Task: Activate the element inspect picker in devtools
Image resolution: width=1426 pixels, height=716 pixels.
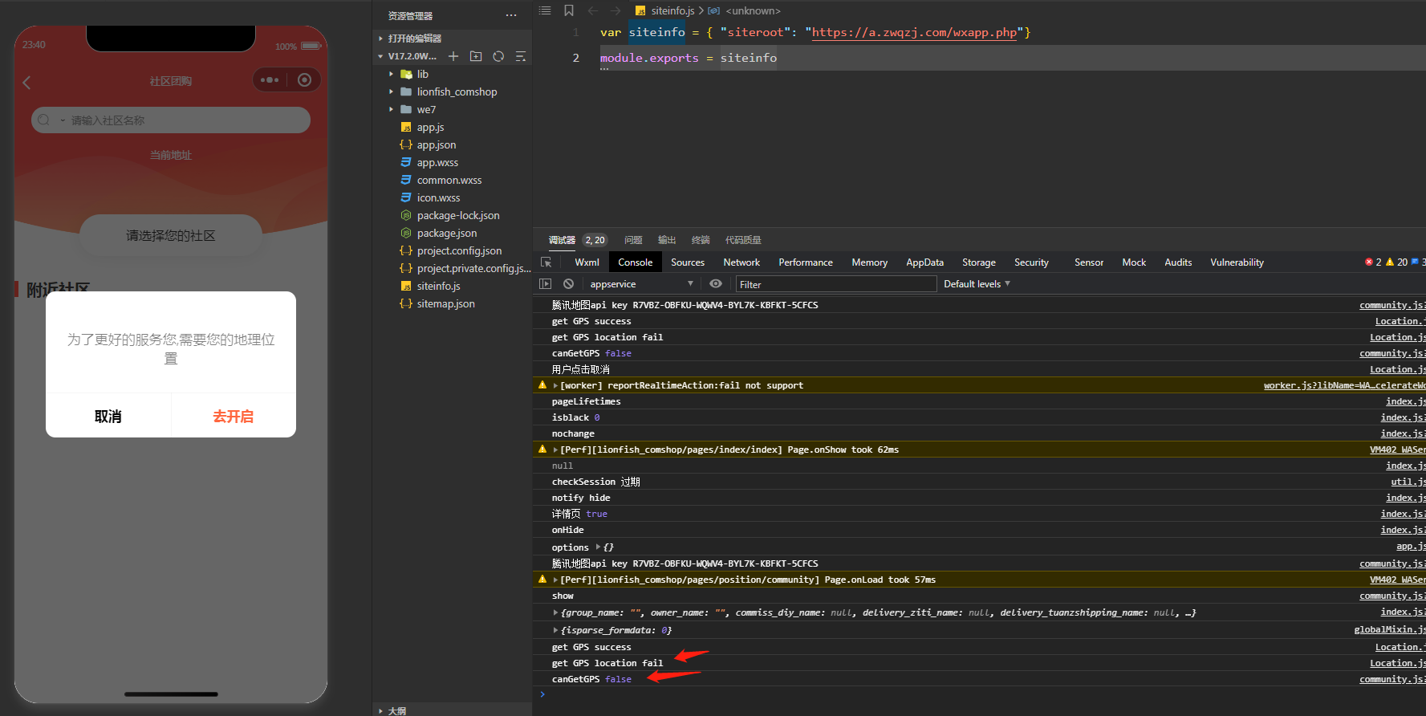Action: pyautogui.click(x=546, y=262)
